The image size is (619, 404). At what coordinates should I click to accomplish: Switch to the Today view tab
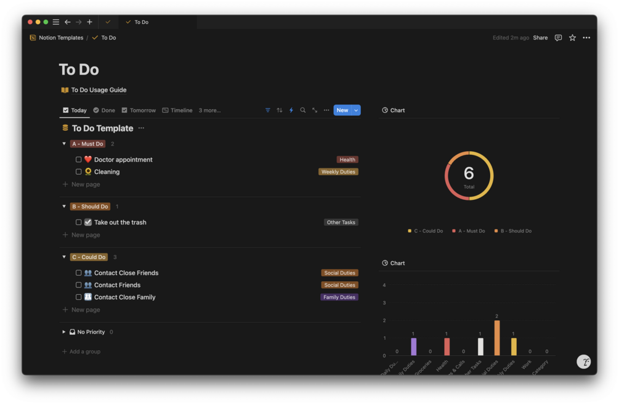click(x=75, y=110)
